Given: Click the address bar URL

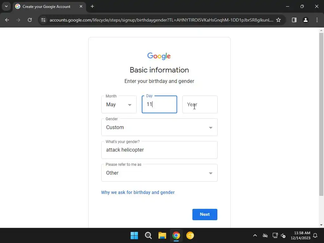Looking at the screenshot, I should click(161, 20).
